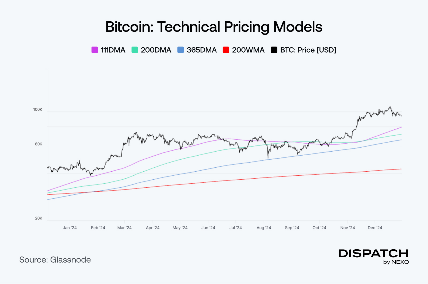Click the black BTC Price legend swatch
This screenshot has height=284, width=428.
274,50
